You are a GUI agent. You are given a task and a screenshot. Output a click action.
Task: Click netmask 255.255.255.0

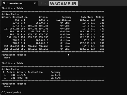click(39, 32)
